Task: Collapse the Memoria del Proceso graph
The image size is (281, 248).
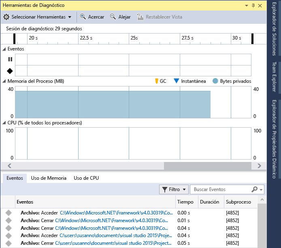Action: coord(4,81)
